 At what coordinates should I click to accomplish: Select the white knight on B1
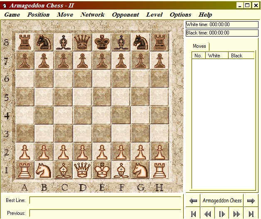point(44,170)
